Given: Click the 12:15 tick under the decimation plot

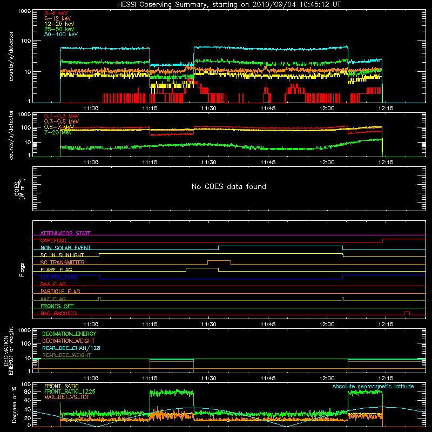Looking at the screenshot, I should tap(386, 379).
